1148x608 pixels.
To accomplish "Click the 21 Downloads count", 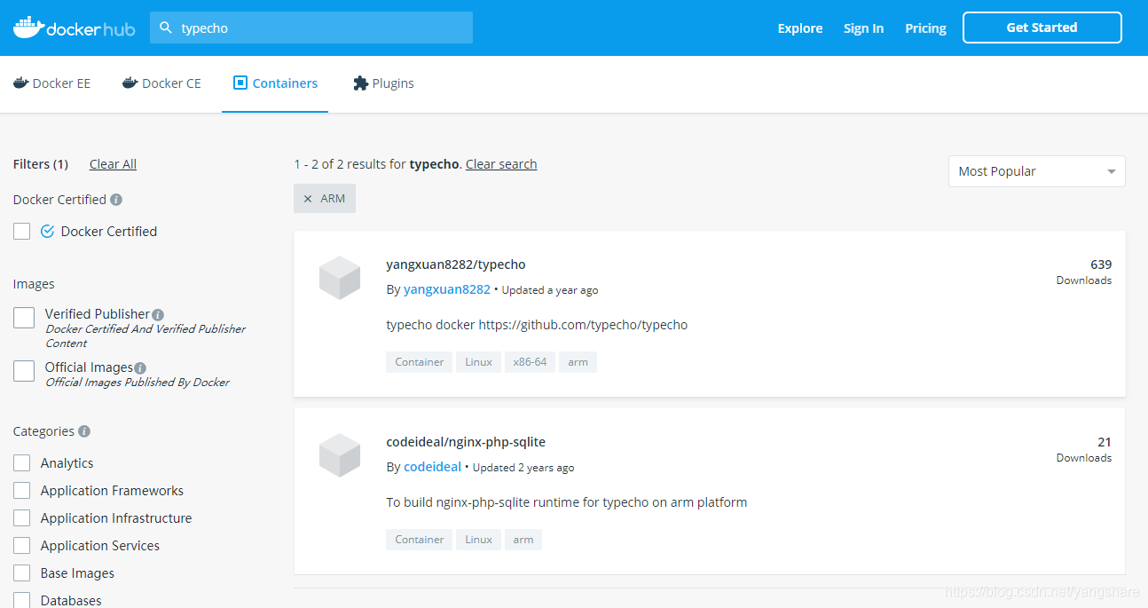I will (x=1084, y=449).
